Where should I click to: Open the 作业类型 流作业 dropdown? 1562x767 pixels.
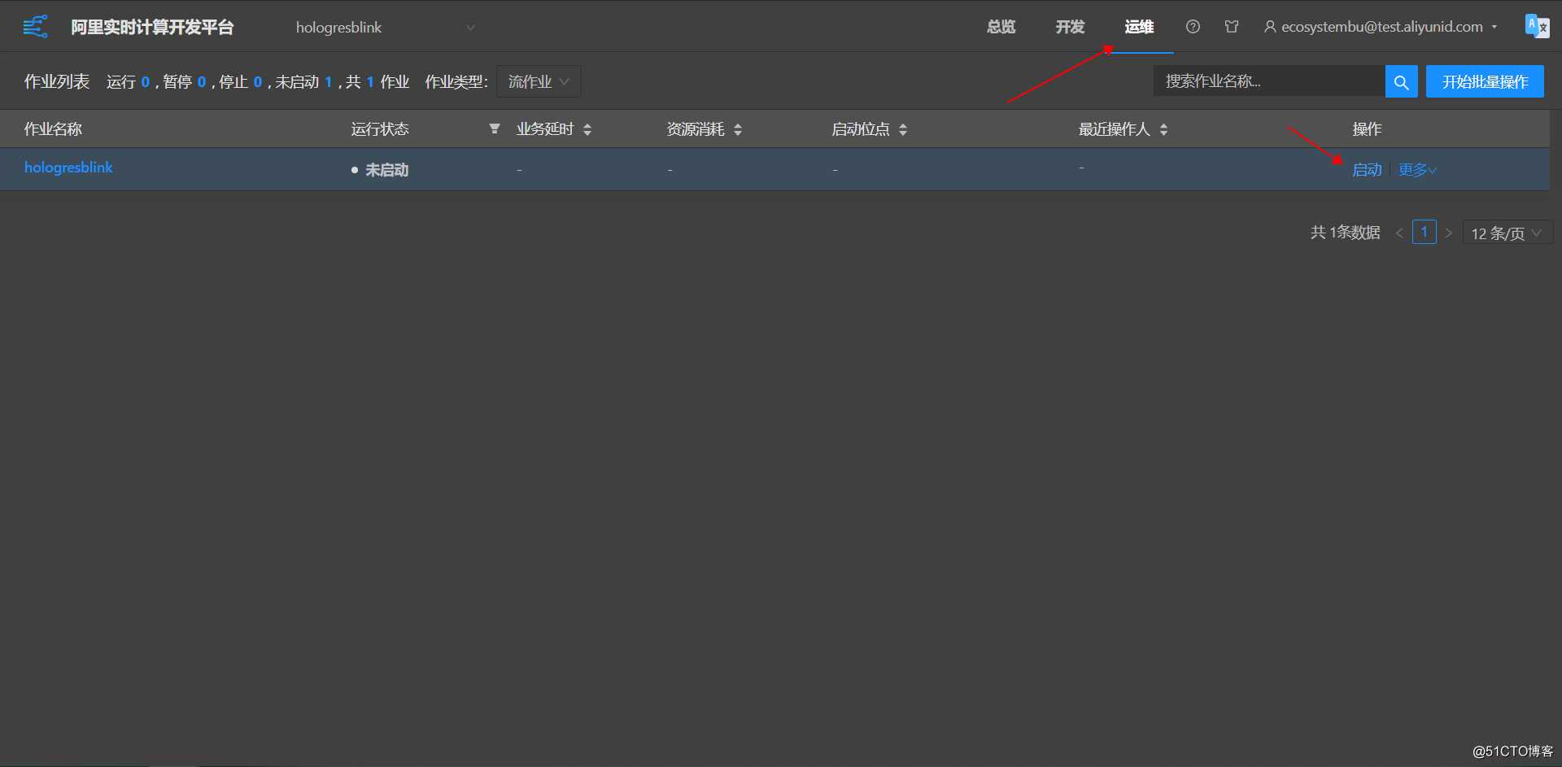click(x=539, y=81)
